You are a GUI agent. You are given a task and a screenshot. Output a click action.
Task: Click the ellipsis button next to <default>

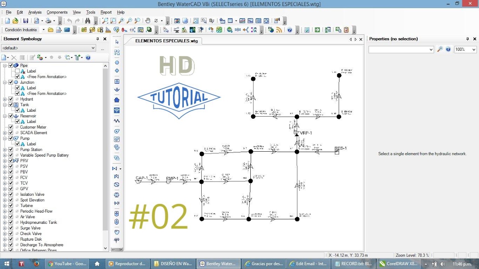[103, 48]
